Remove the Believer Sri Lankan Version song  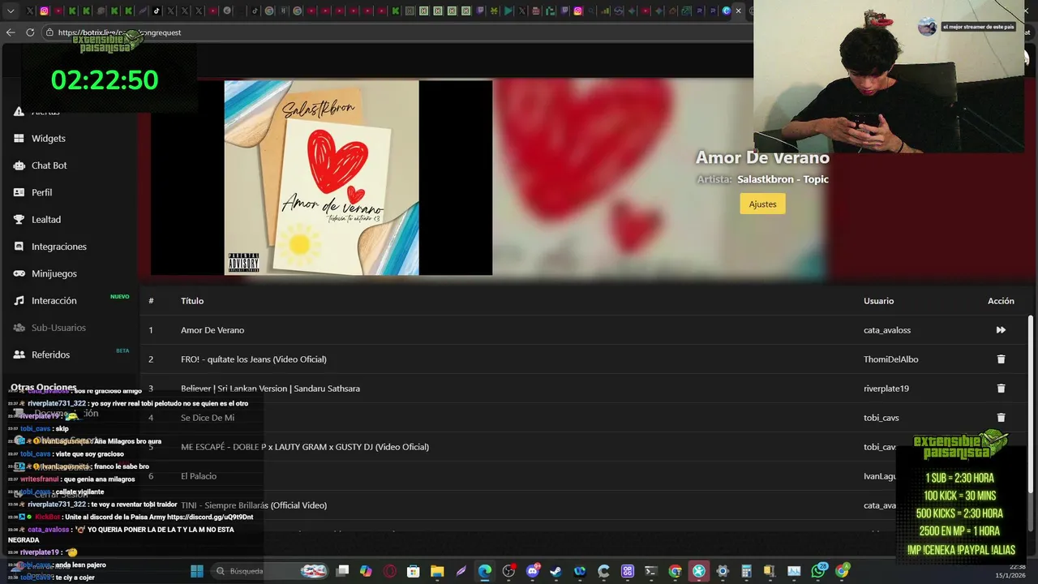point(1001,389)
